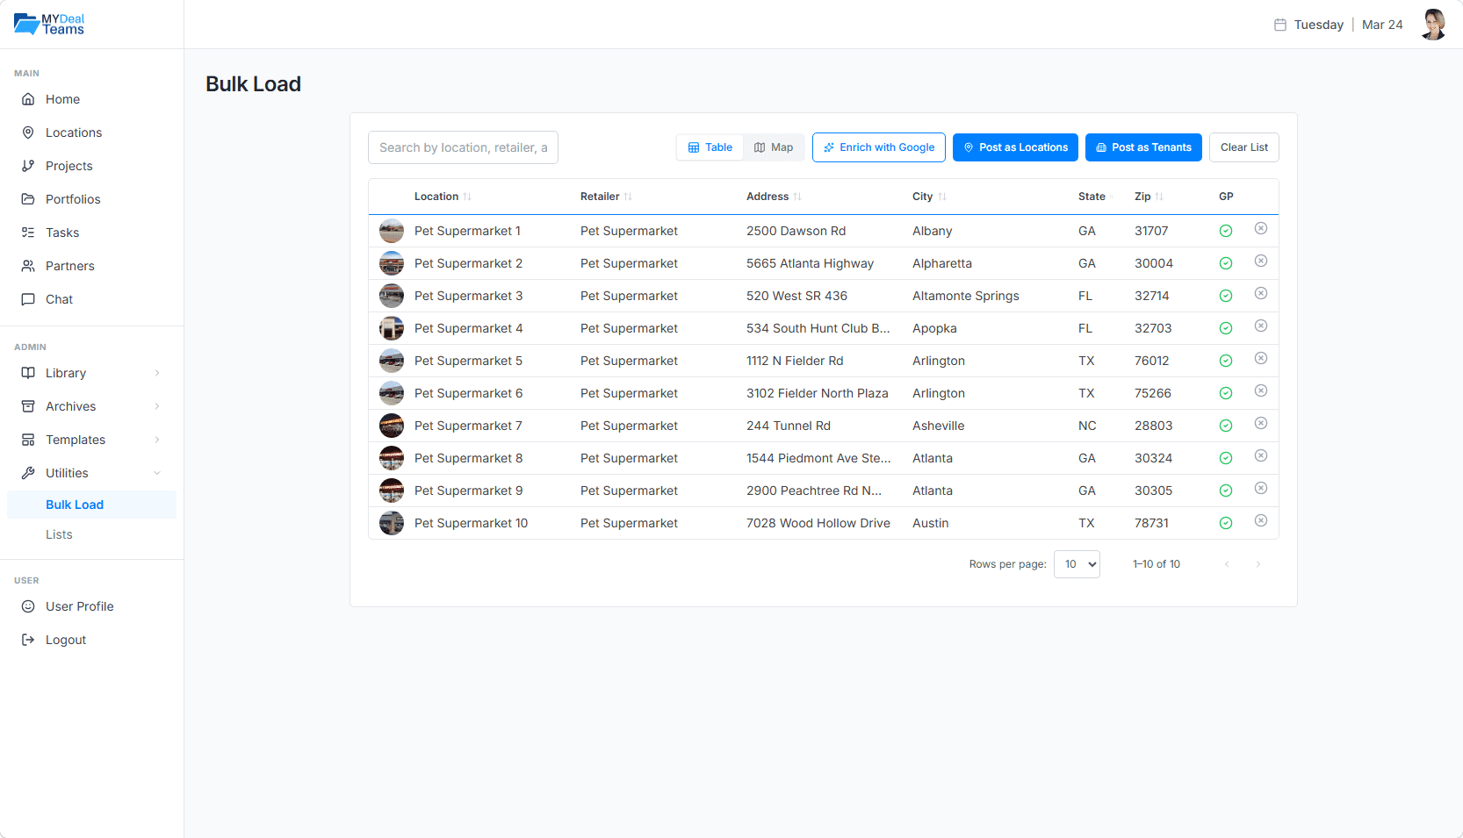Click the Enrich with Google button
1463x838 pixels.
click(x=878, y=147)
